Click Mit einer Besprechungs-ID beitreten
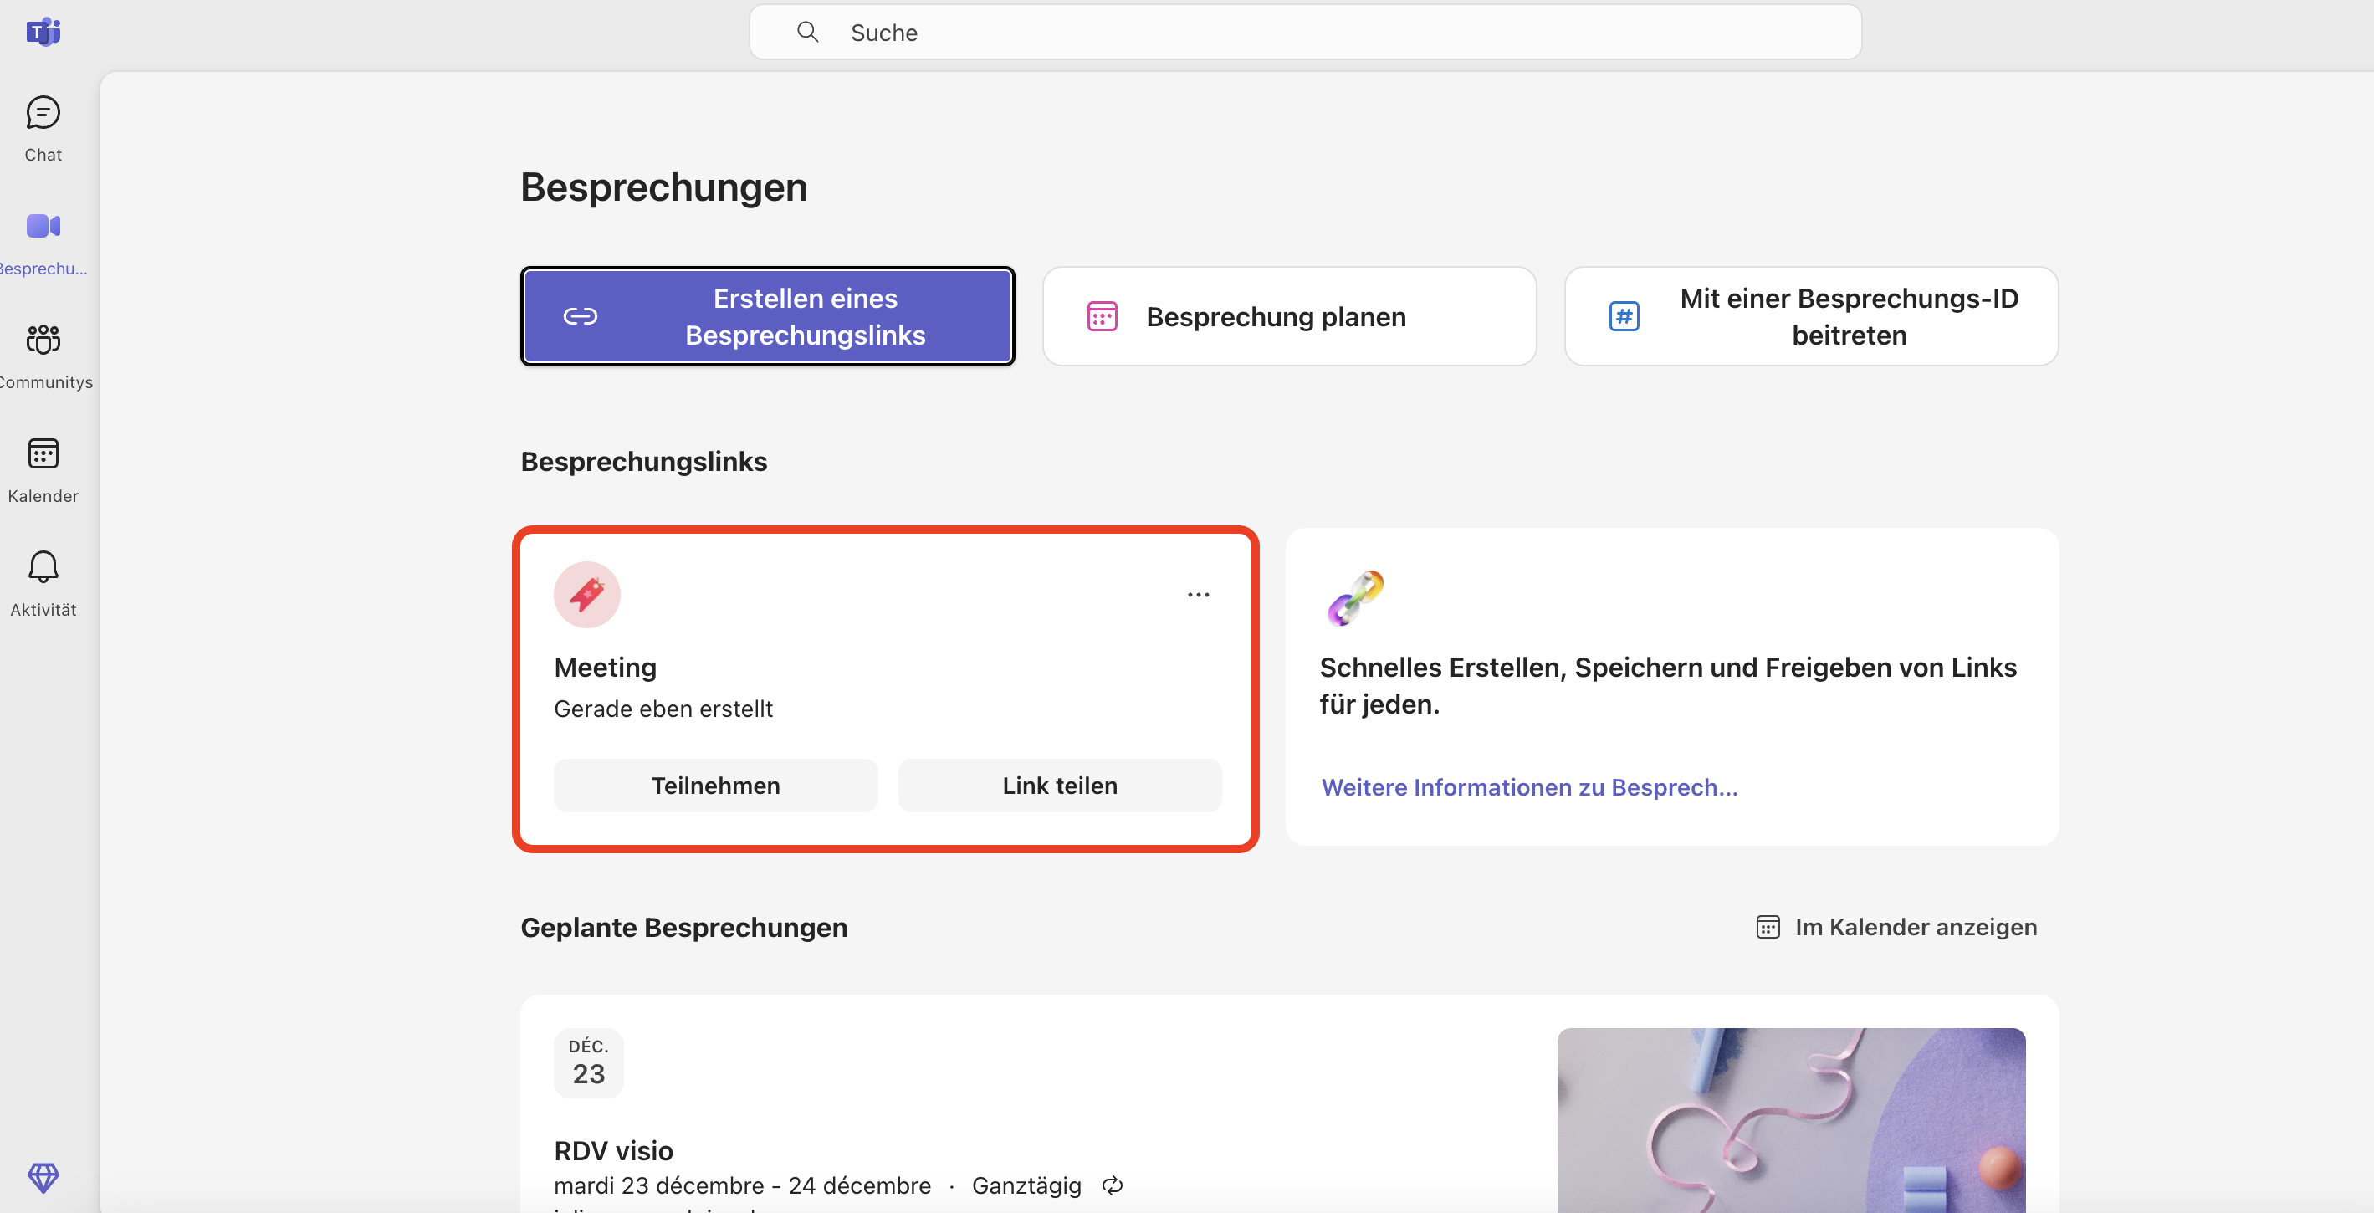 [x=1810, y=316]
